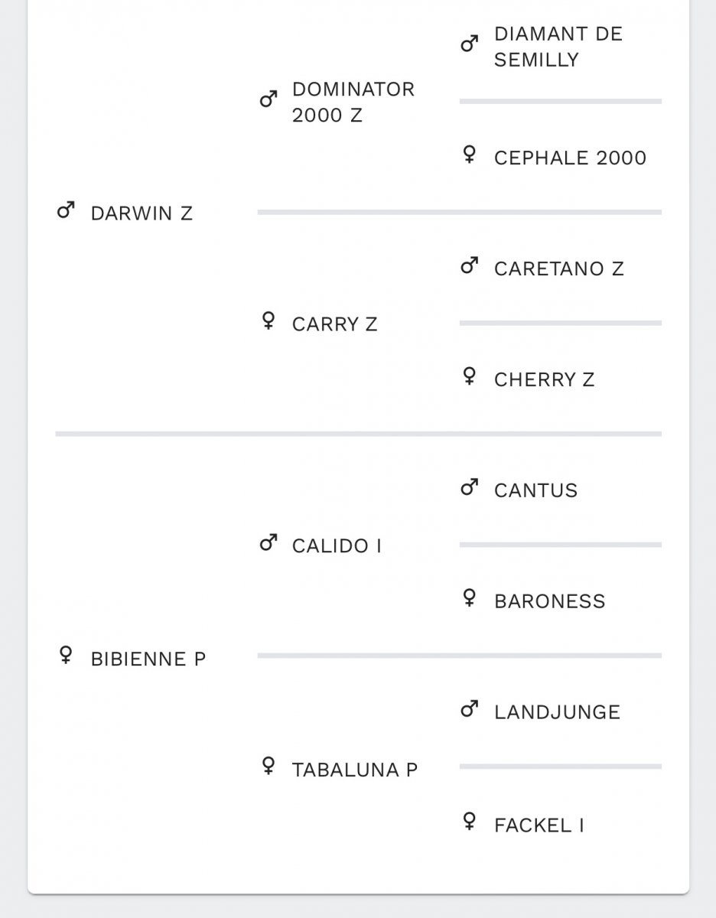Click the female symbol beside BIBIENNE P

[66, 655]
